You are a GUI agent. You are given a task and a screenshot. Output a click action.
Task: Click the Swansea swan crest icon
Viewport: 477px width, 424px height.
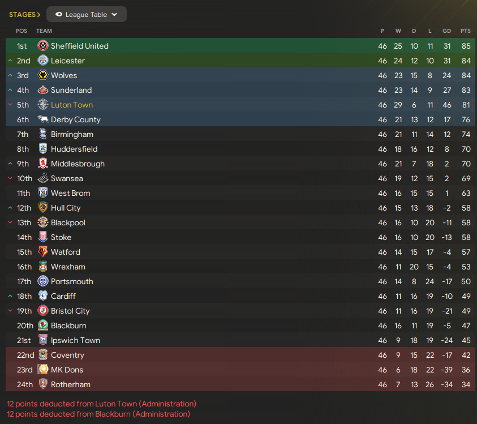(x=43, y=178)
